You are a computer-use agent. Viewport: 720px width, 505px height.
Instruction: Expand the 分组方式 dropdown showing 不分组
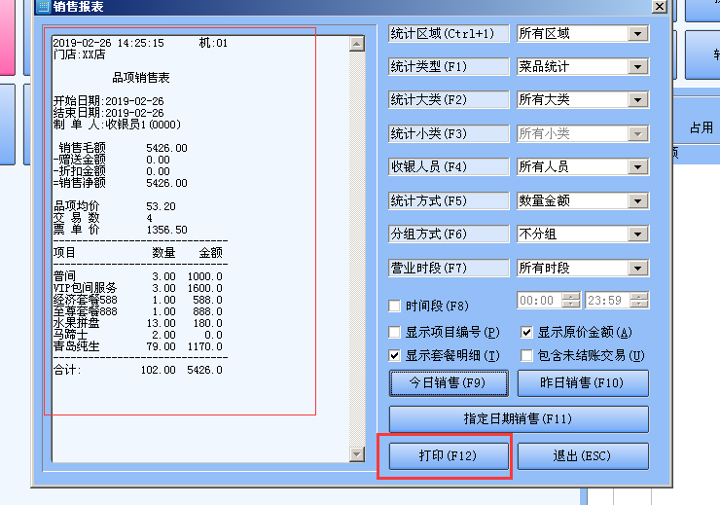coord(637,234)
